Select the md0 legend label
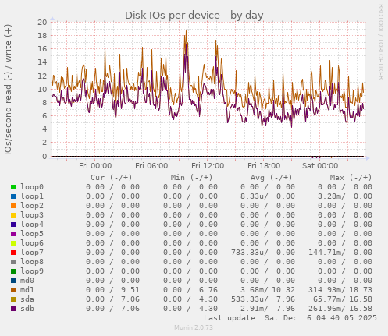The height and width of the screenshot is (336, 388). click(x=27, y=281)
